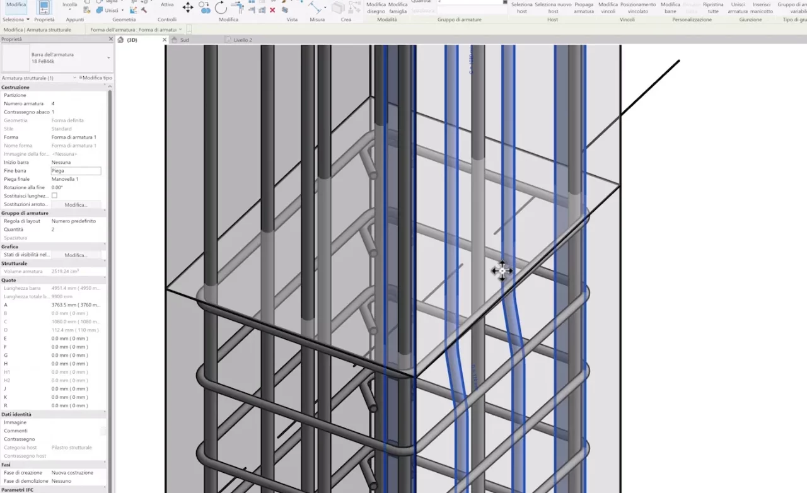This screenshot has width=807, height=493.
Task: Open the Seleziona dropdown arrow
Action: (28, 19)
